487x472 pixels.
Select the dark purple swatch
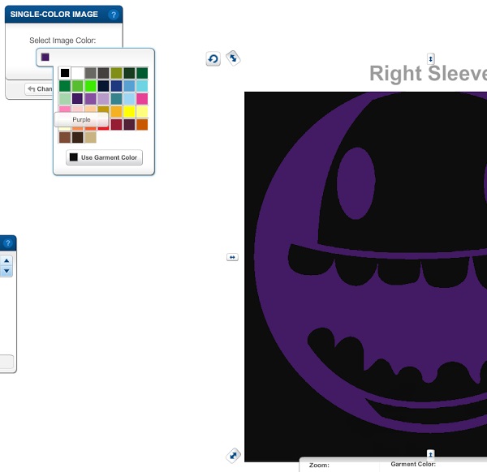(x=78, y=99)
